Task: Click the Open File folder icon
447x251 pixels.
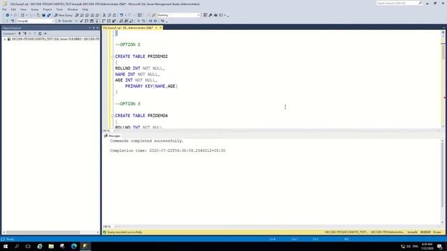Action: tap(38, 15)
